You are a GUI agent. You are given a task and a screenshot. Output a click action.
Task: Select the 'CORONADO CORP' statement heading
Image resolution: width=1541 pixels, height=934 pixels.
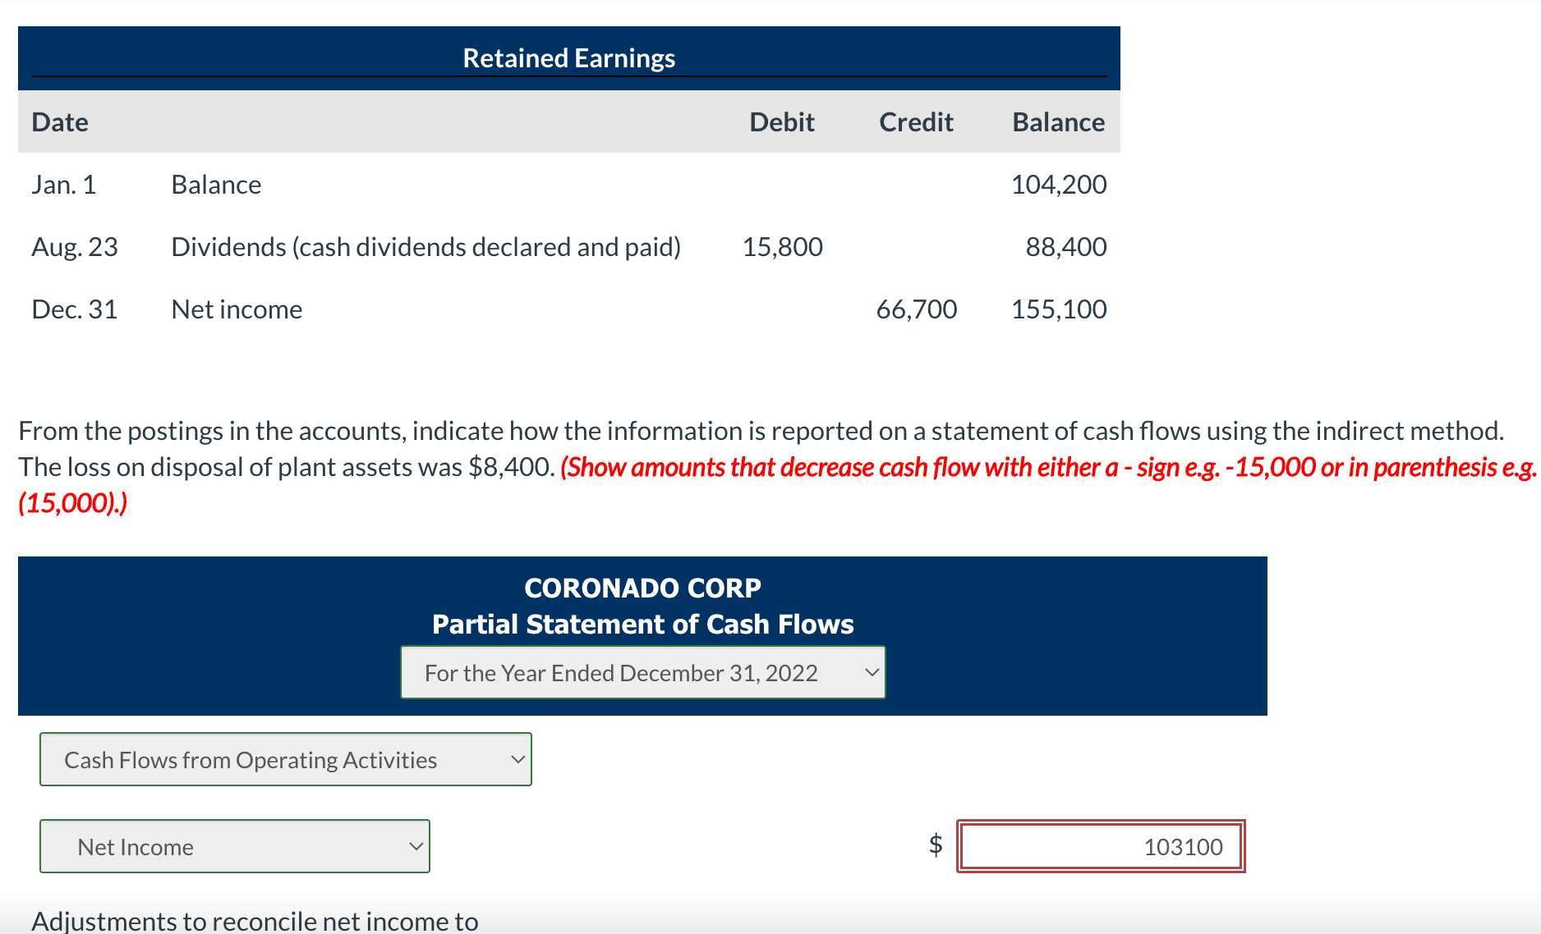pyautogui.click(x=642, y=588)
